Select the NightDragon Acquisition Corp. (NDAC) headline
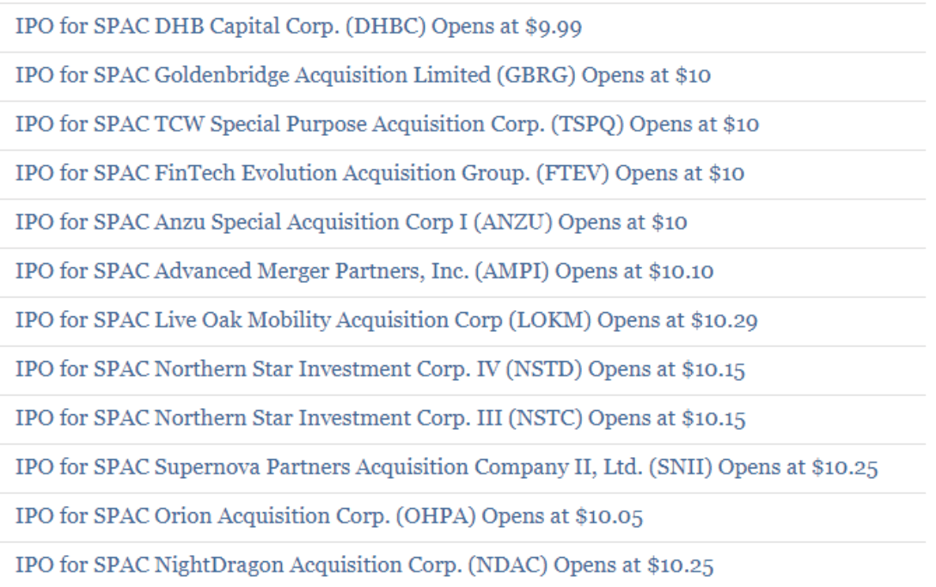The height and width of the screenshot is (587, 936). pos(364,566)
